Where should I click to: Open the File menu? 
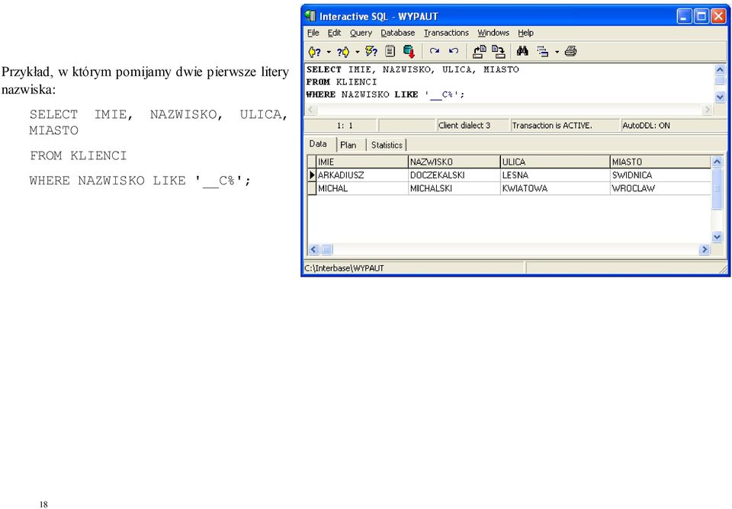coord(313,33)
